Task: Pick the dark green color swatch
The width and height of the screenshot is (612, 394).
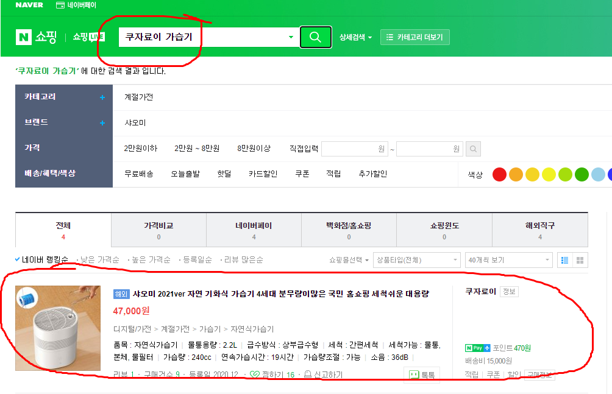Action: click(x=581, y=174)
